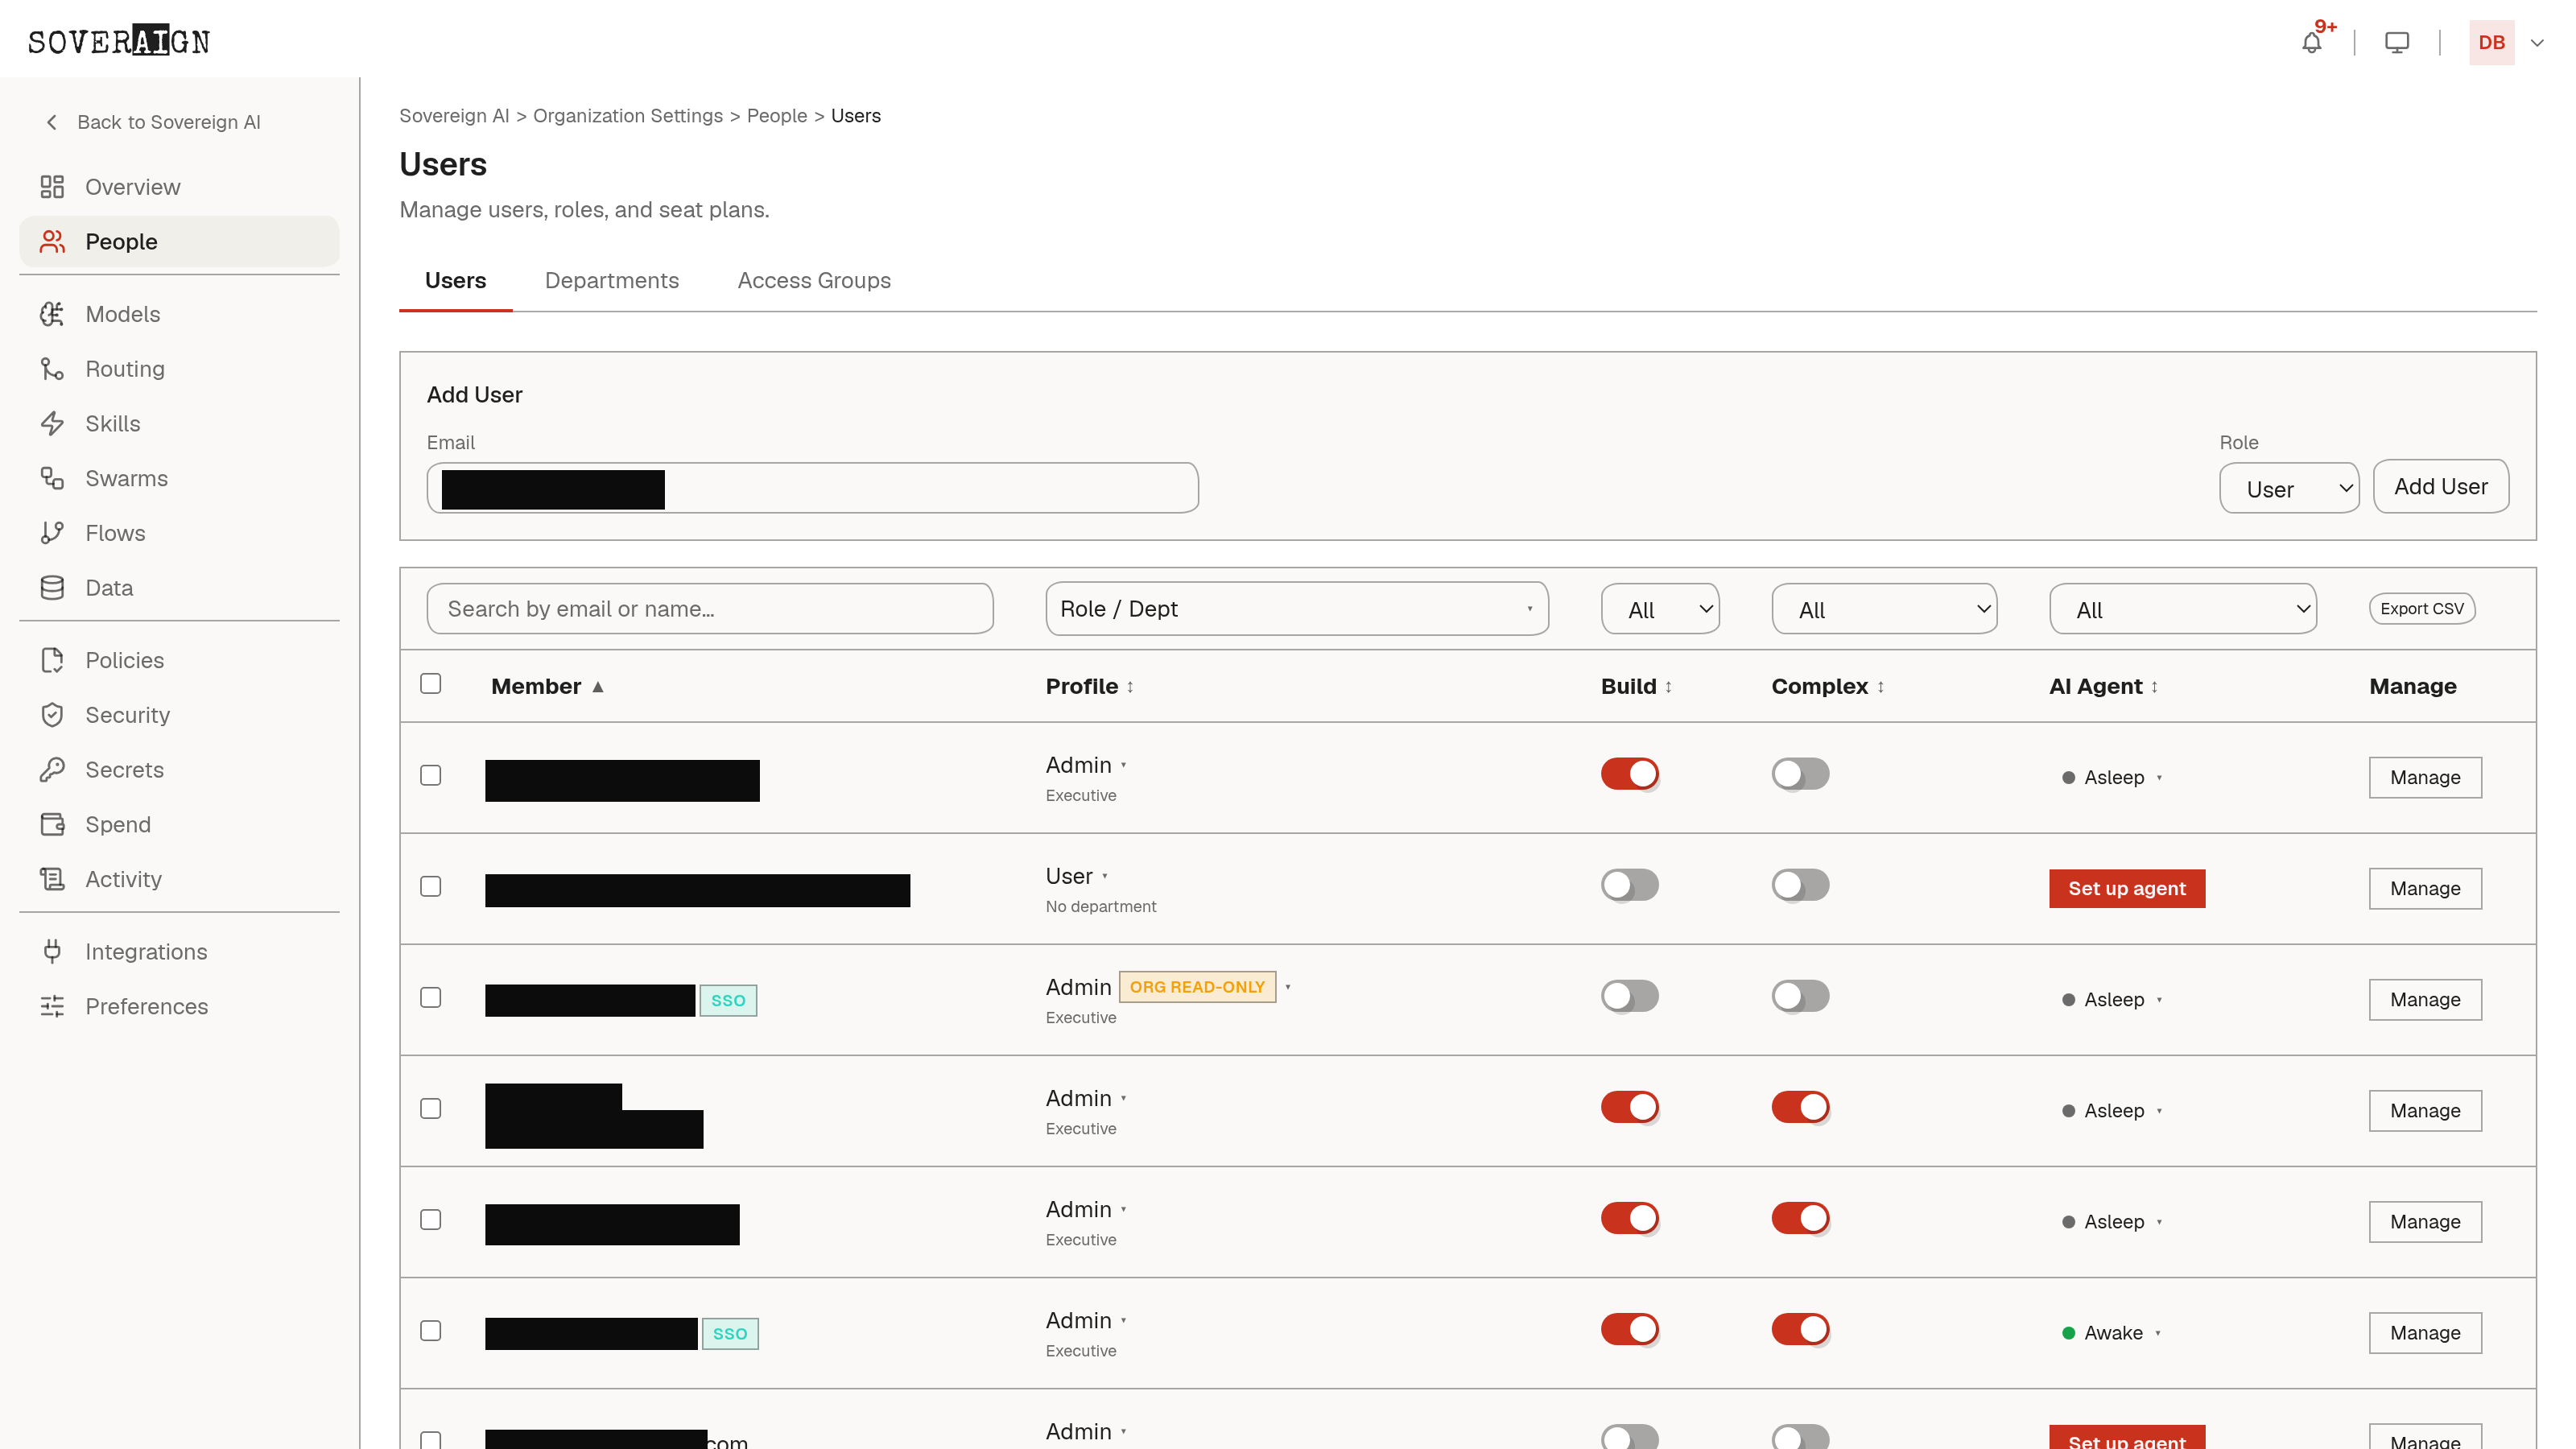Click the search by email or name field
The image size is (2576, 1449).
[x=709, y=609]
